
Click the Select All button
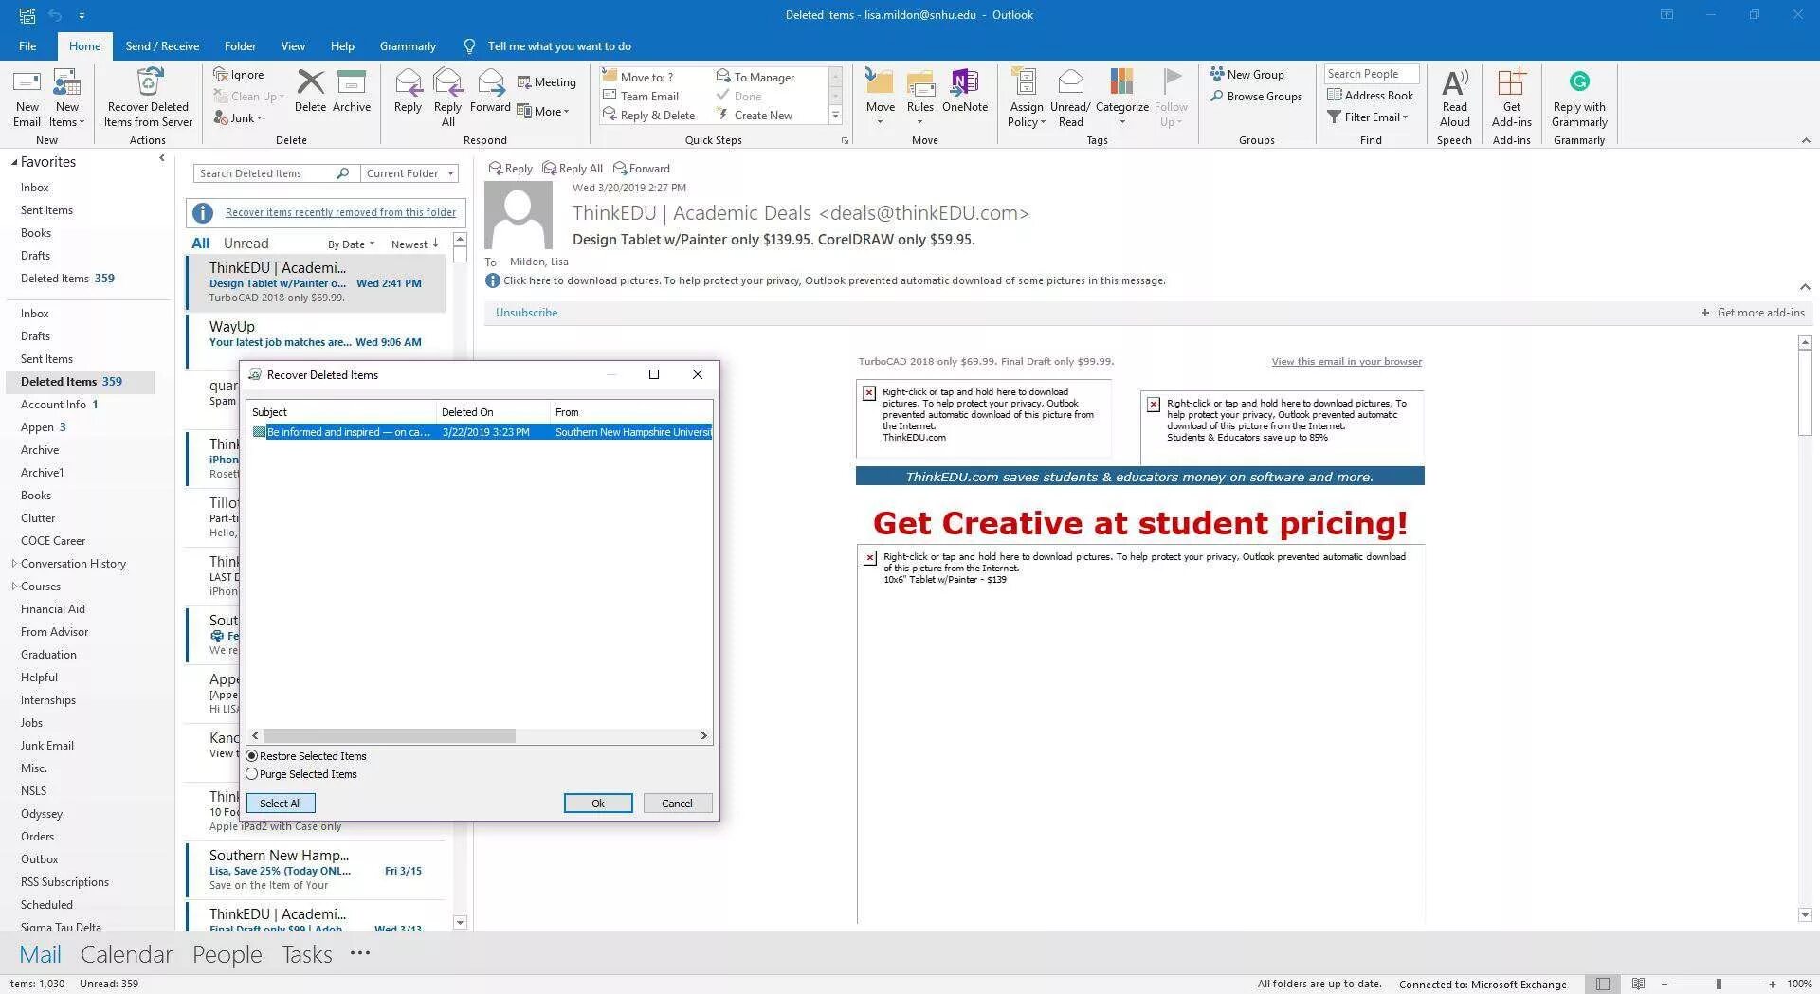281,804
